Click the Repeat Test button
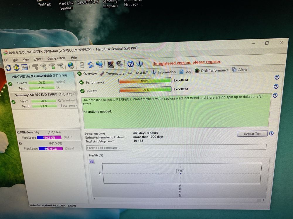The width and height of the screenshot is (293, 219). pyautogui.click(x=252, y=133)
